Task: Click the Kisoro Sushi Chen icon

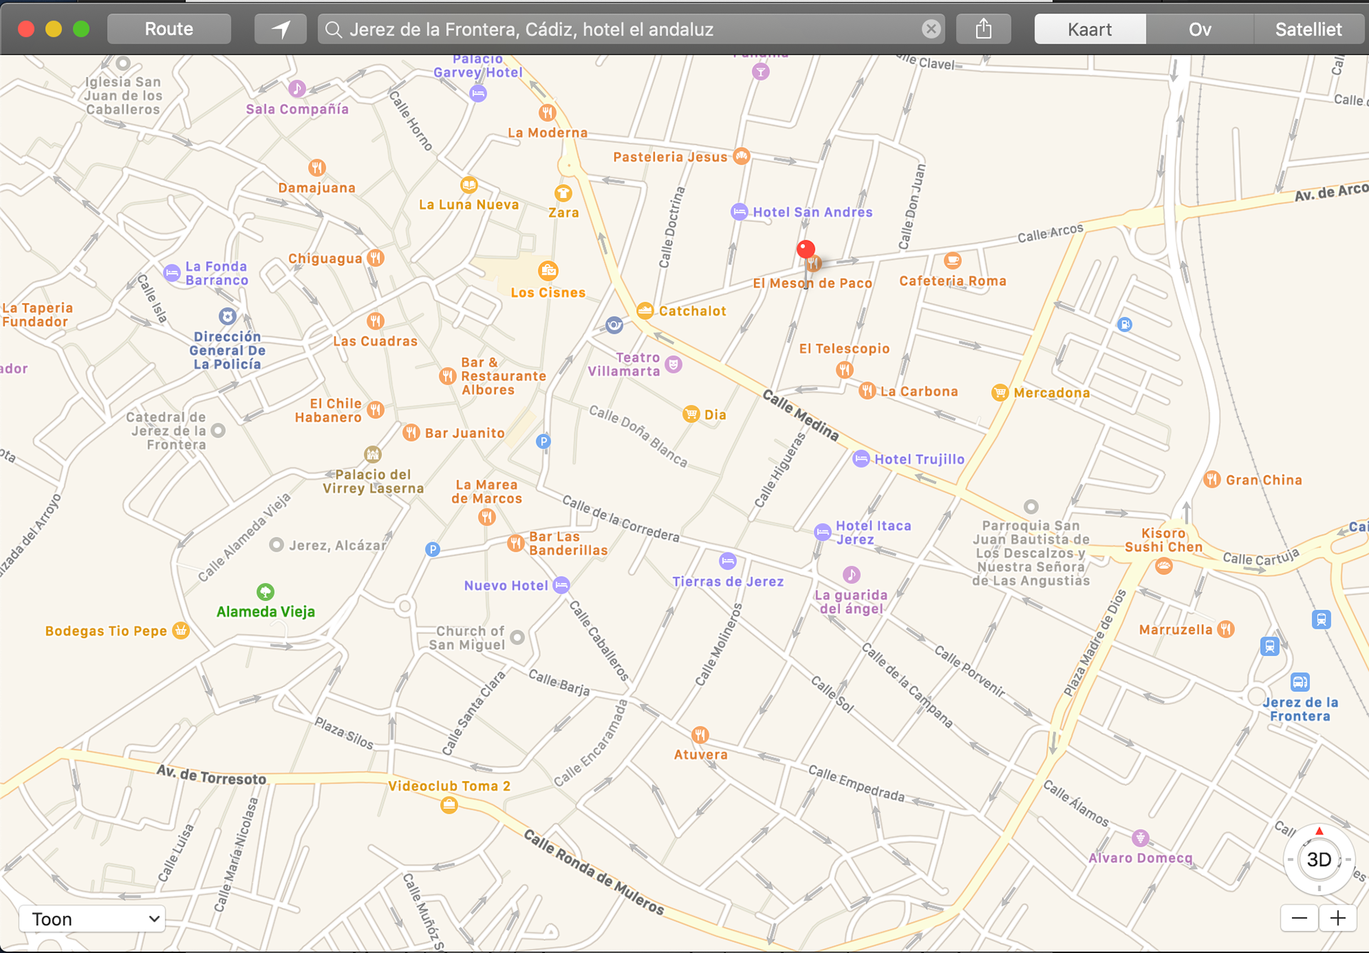Action: coord(1164,567)
